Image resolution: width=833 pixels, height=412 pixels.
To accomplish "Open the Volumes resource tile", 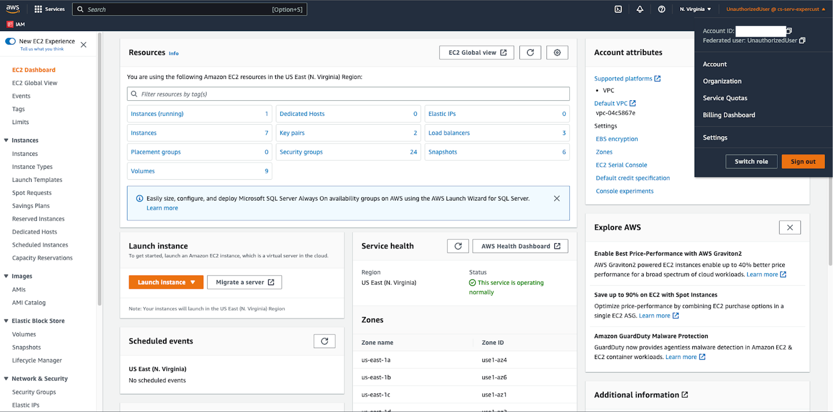I will tap(199, 171).
